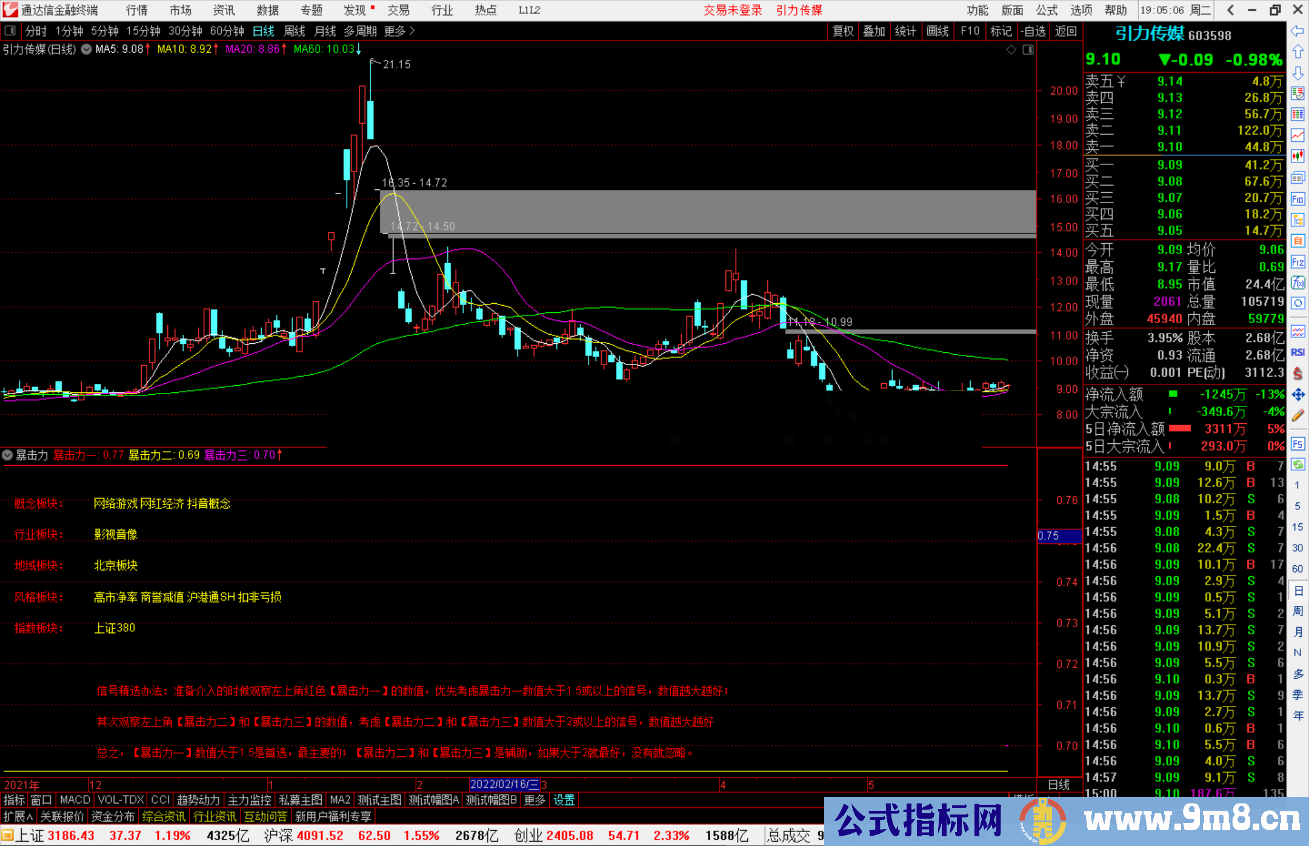Toggle the diamond marker at chart top-right
Screen dimensions: 1309x846
1011,50
